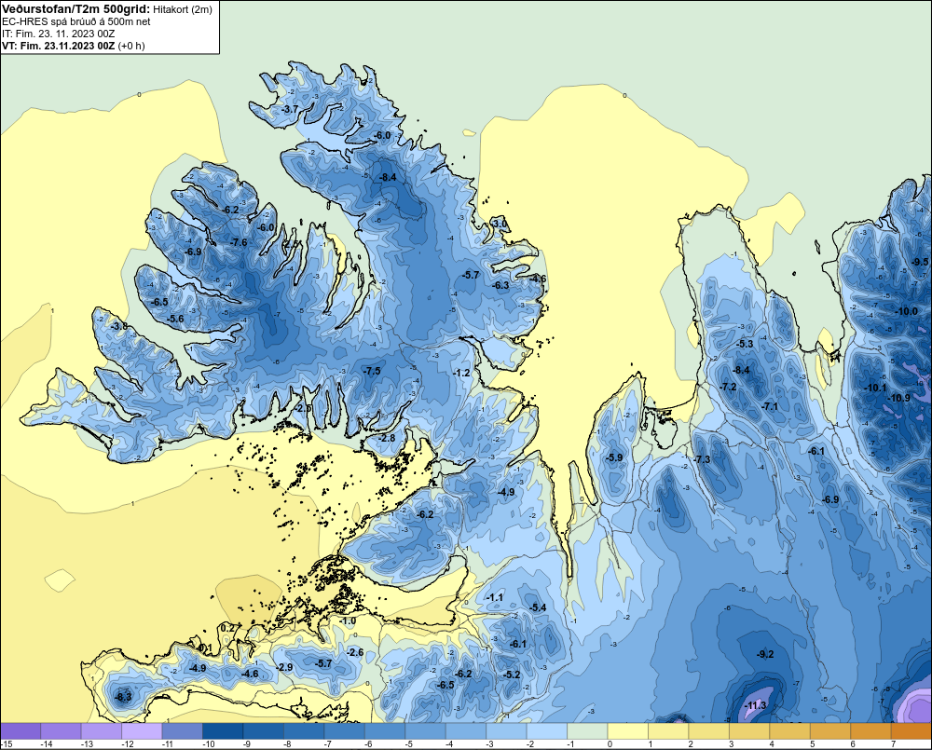Click the 'Hitakort (2m)' label in header
The image size is (932, 750).
pyautogui.click(x=183, y=9)
